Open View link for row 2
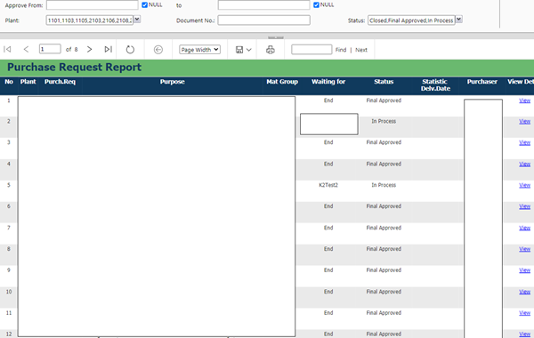Screen dimensions: 534x338 (x=524, y=121)
